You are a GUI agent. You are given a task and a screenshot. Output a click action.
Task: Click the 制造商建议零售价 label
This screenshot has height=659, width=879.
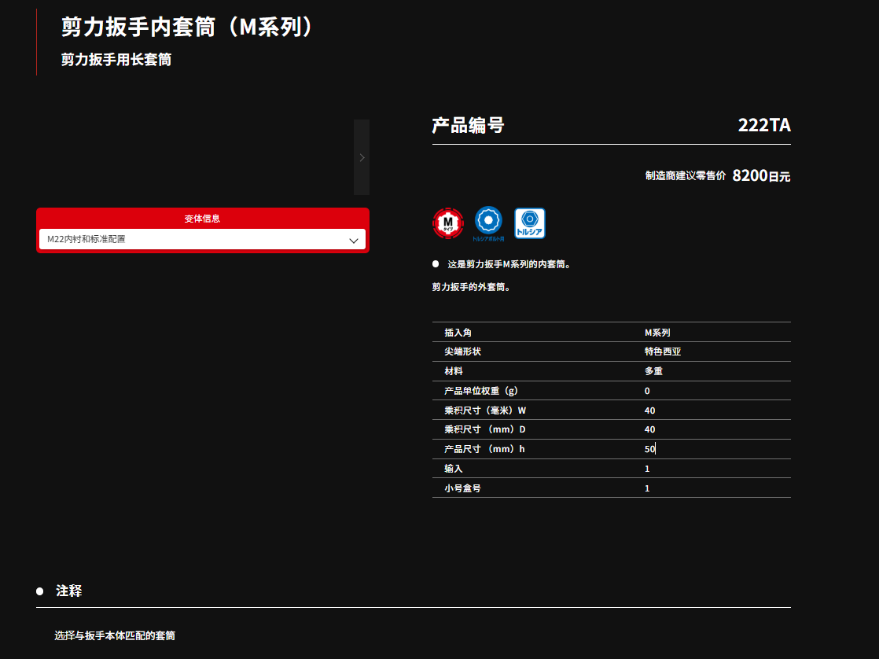pos(685,176)
